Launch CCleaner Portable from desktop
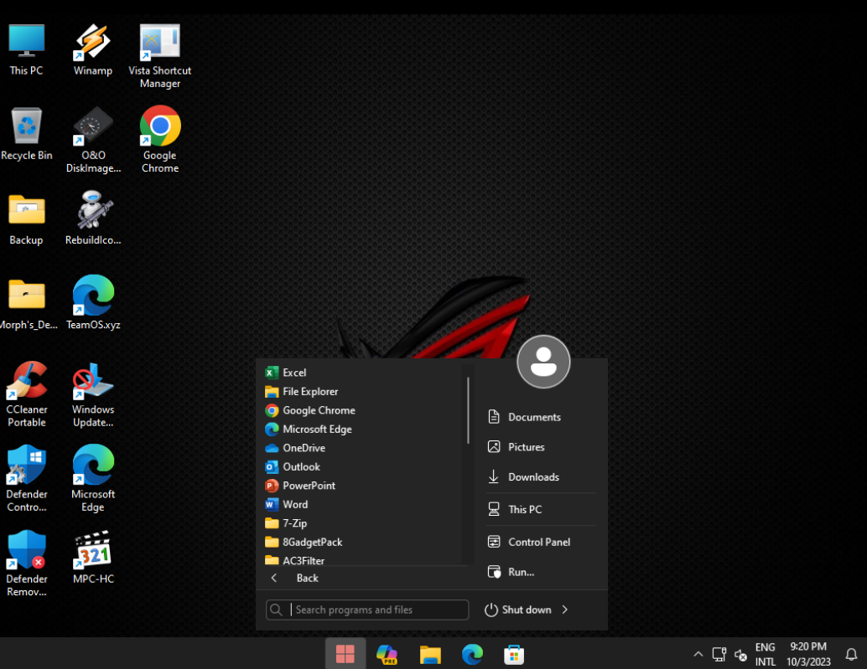Image resolution: width=867 pixels, height=669 pixels. point(27,394)
